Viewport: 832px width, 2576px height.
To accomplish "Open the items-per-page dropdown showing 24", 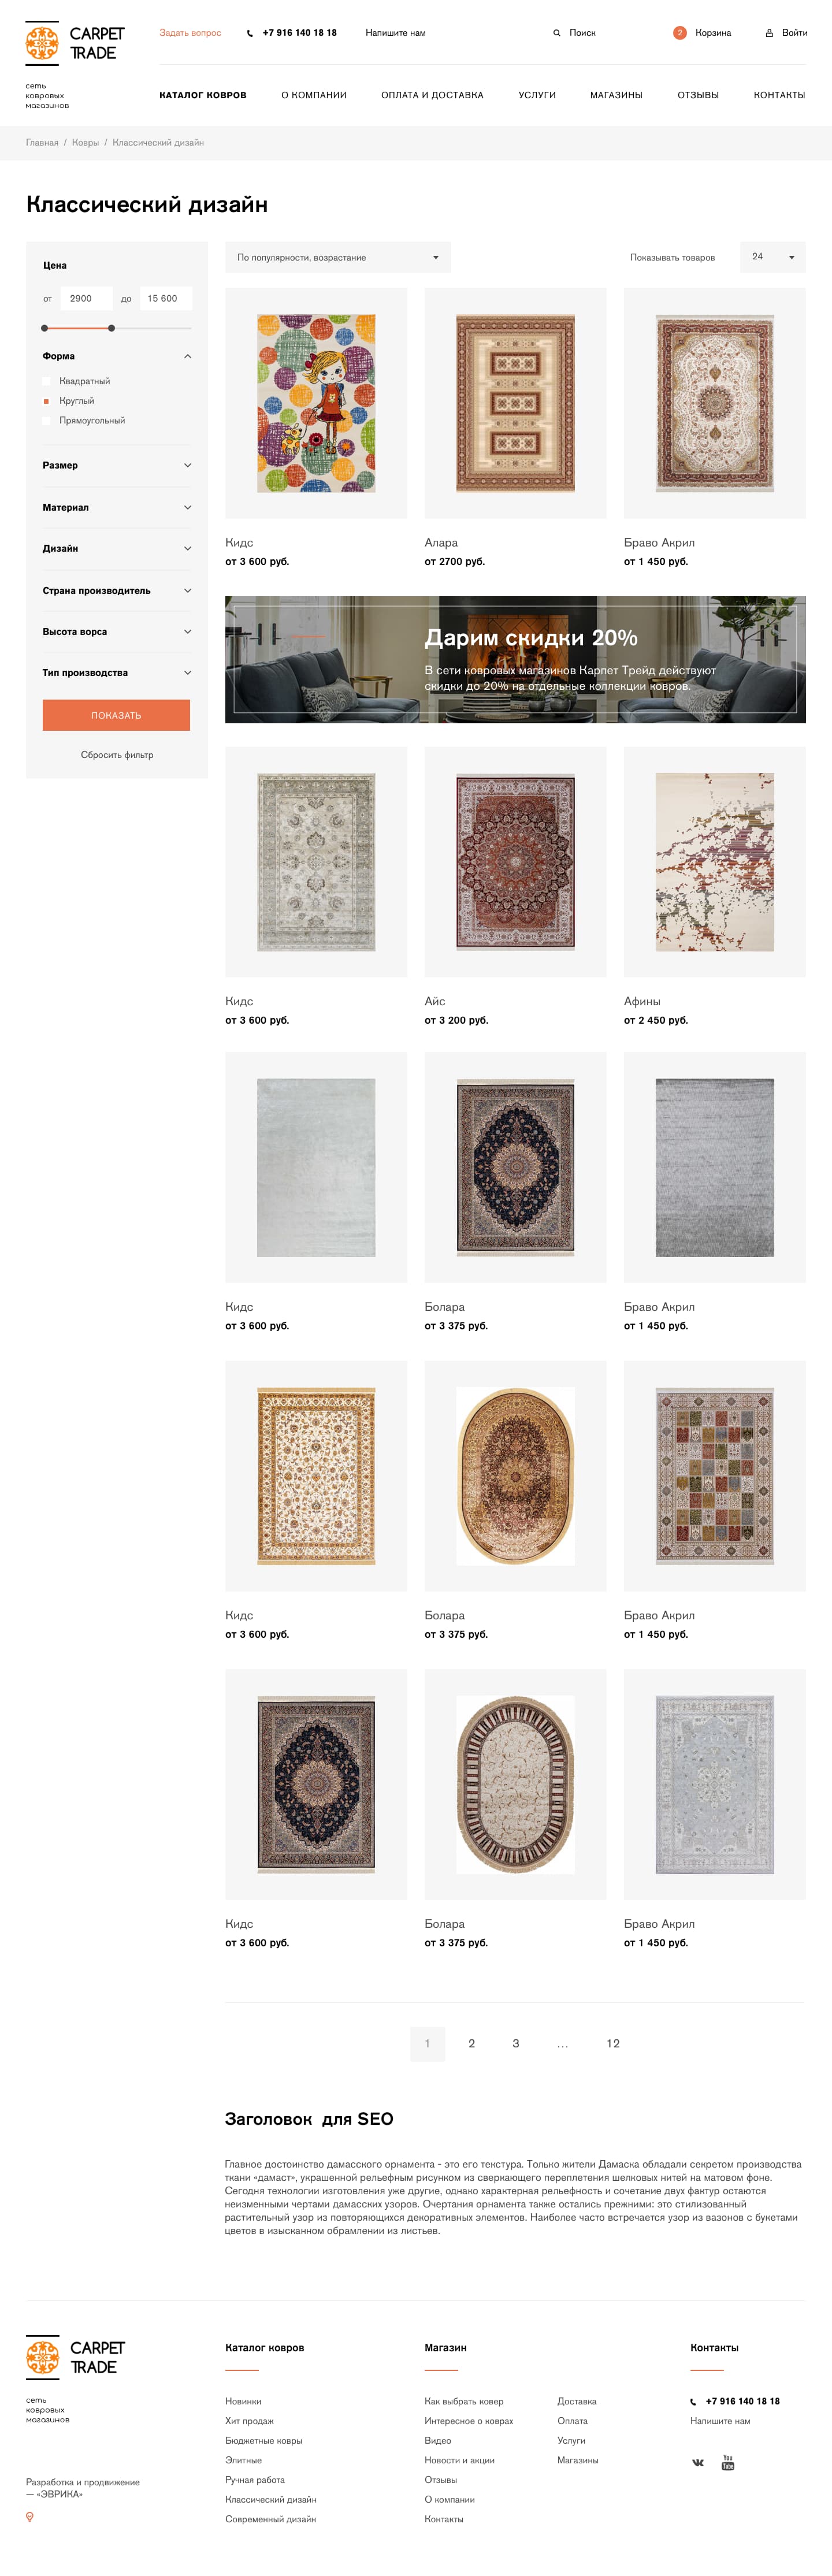I will coord(773,257).
